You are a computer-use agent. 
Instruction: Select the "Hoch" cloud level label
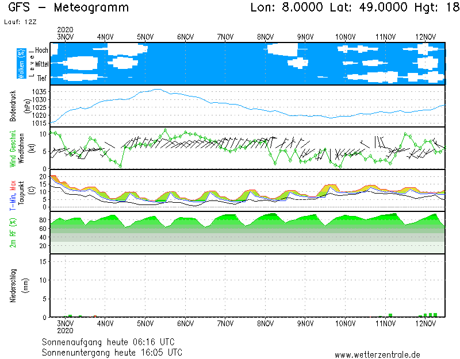tap(41, 51)
